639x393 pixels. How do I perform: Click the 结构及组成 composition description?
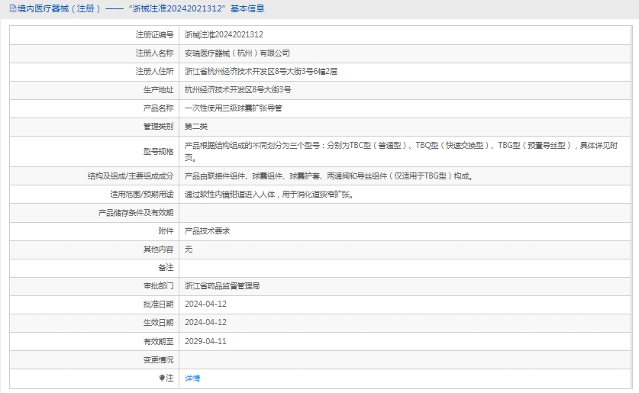coord(329,176)
